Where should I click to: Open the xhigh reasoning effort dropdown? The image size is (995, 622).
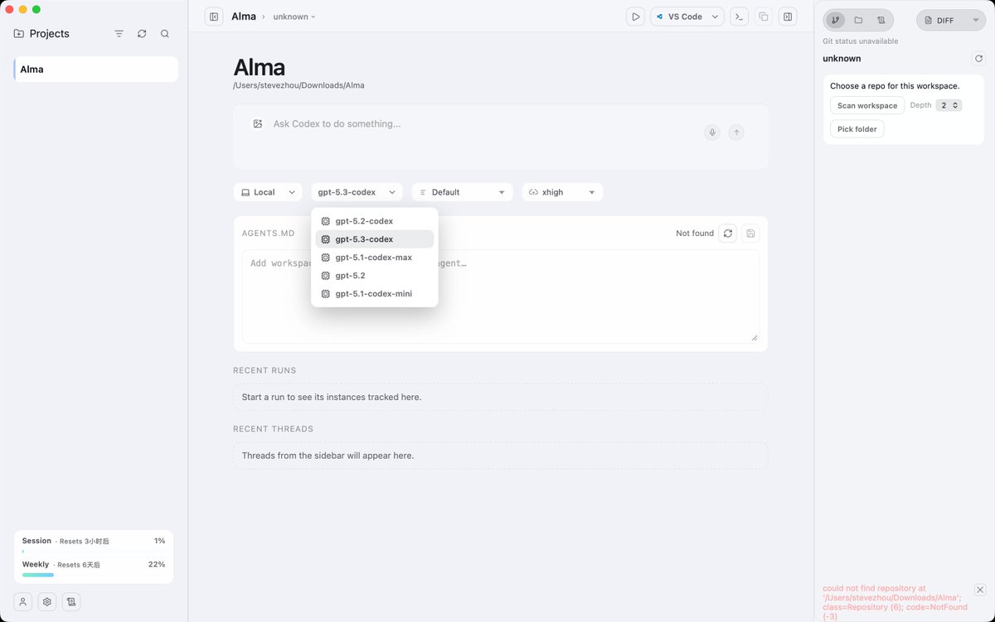(x=562, y=192)
